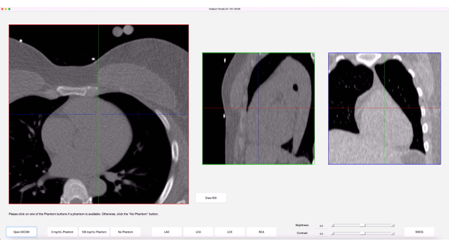The width and height of the screenshot is (449, 246).
Task: Choose the 100 mg/mL Phantom button
Action: click(94, 232)
